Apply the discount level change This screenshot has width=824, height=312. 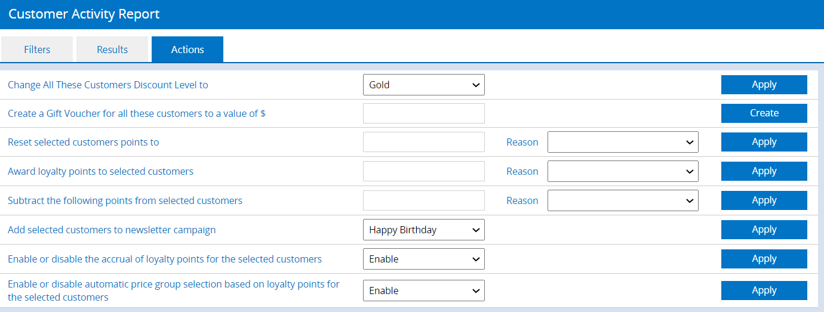(764, 85)
